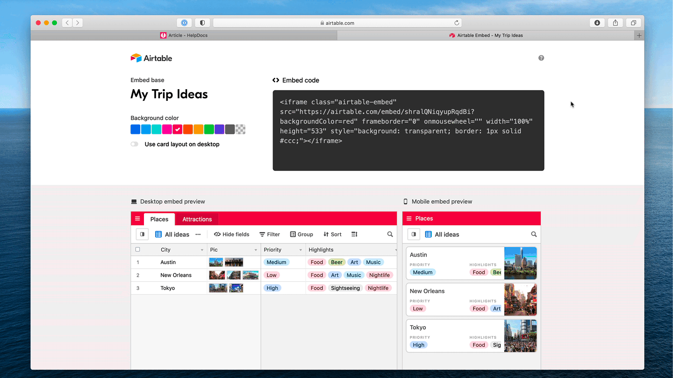Choose the light blue background color
The width and height of the screenshot is (673, 378).
146,129
